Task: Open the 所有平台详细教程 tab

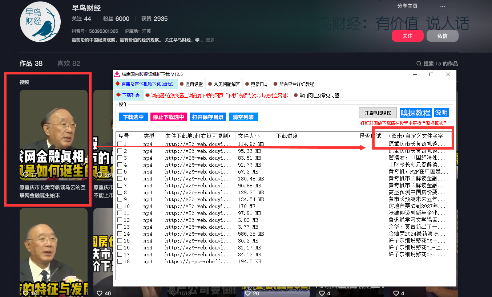Action: pyautogui.click(x=294, y=84)
